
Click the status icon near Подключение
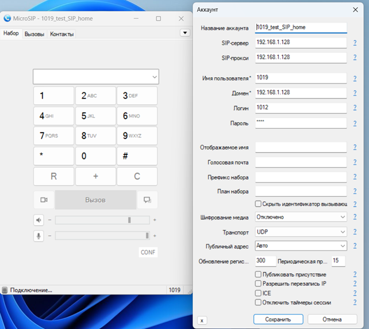[x=5, y=290]
